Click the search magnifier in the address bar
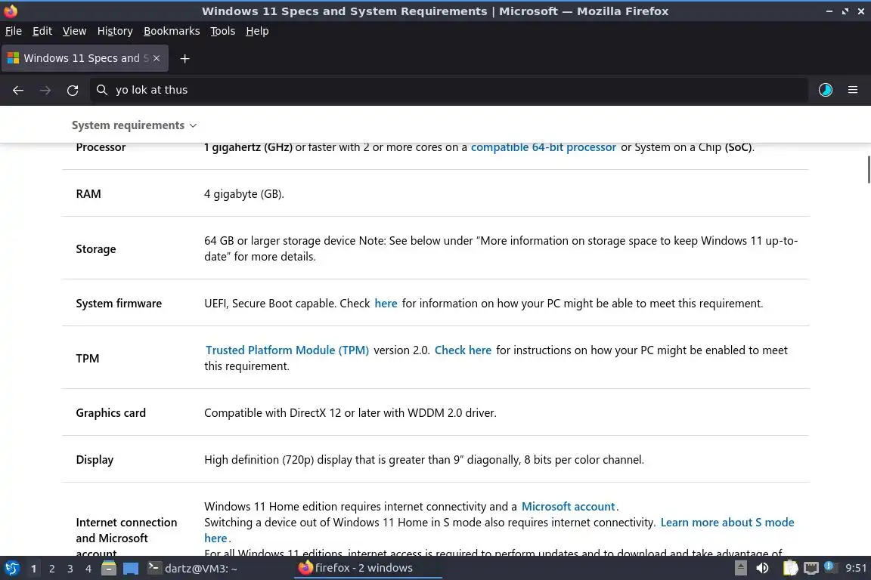The height and width of the screenshot is (580, 871). (101, 89)
